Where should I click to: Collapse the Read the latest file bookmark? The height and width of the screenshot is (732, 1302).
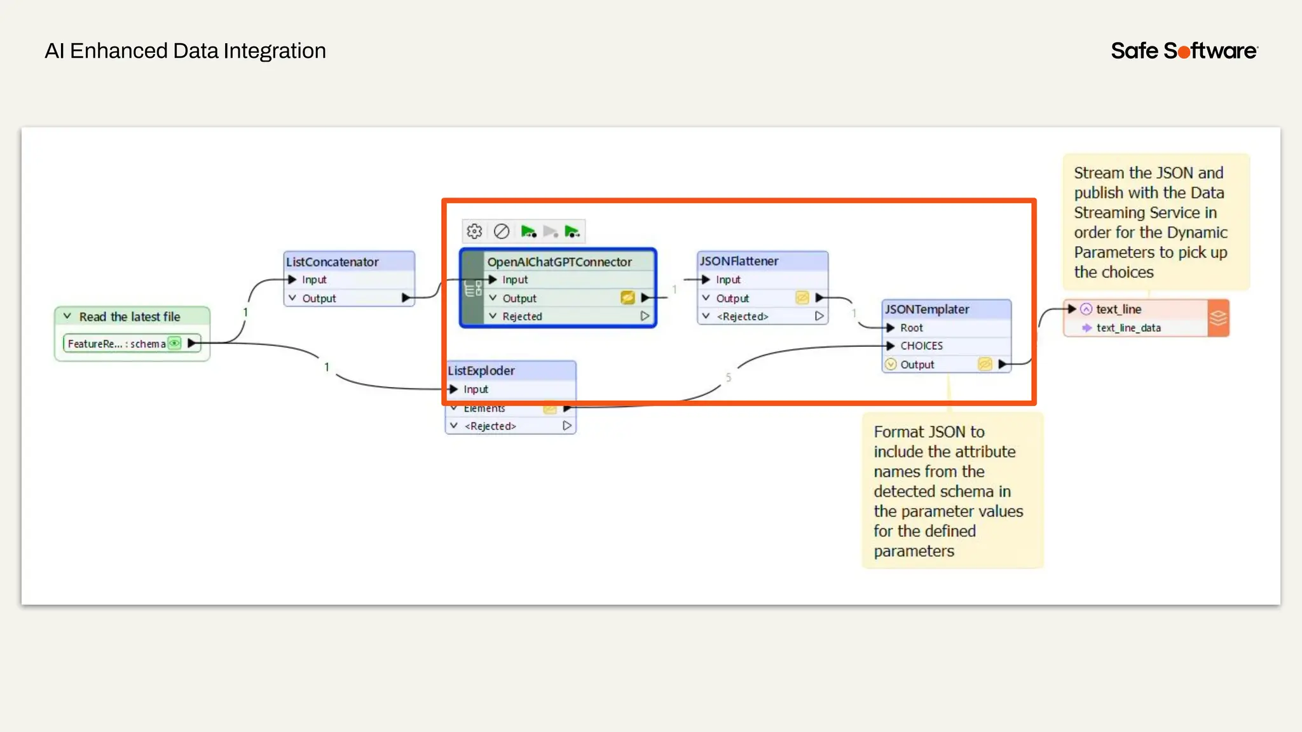(x=67, y=316)
